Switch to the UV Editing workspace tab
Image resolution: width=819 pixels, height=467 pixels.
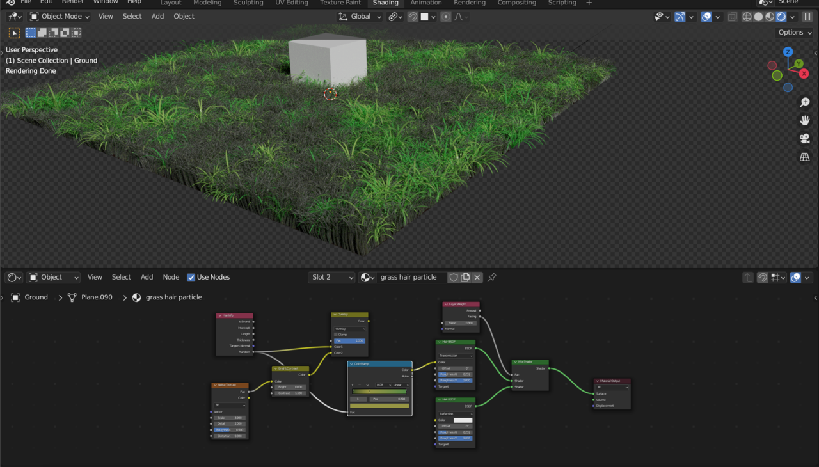[292, 3]
